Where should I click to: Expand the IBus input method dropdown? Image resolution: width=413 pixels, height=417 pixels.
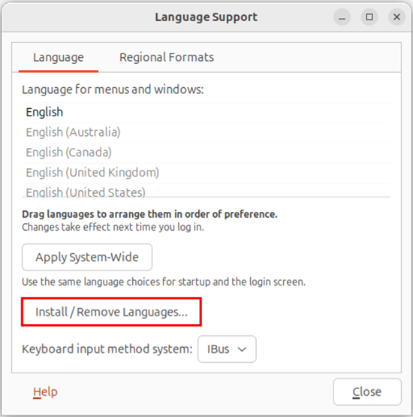pyautogui.click(x=227, y=349)
